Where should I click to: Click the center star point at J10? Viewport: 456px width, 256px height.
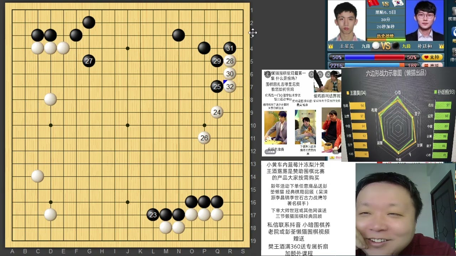(128, 125)
